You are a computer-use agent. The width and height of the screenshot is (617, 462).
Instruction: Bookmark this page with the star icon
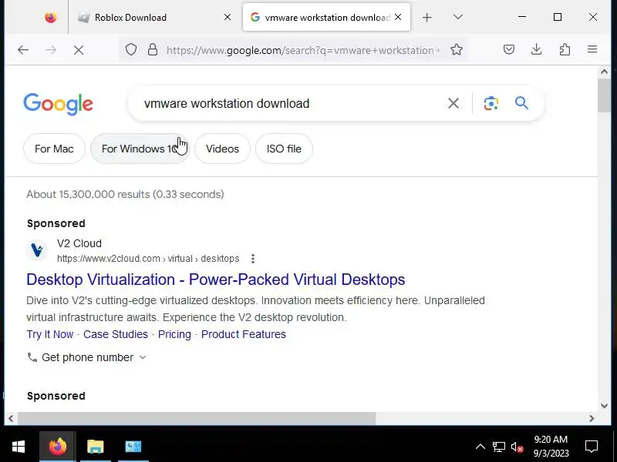click(457, 50)
